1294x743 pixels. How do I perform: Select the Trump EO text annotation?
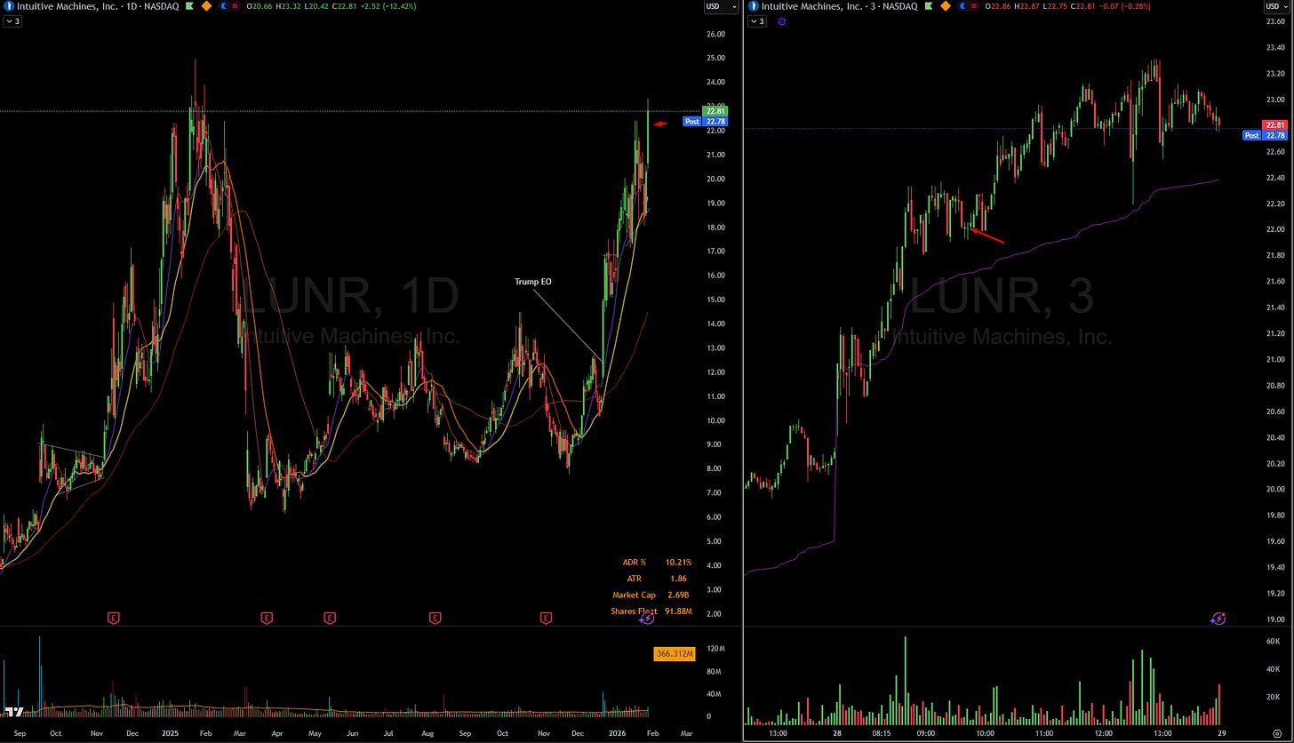(x=533, y=282)
